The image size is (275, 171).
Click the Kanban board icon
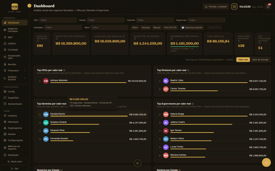[x=5, y=134]
